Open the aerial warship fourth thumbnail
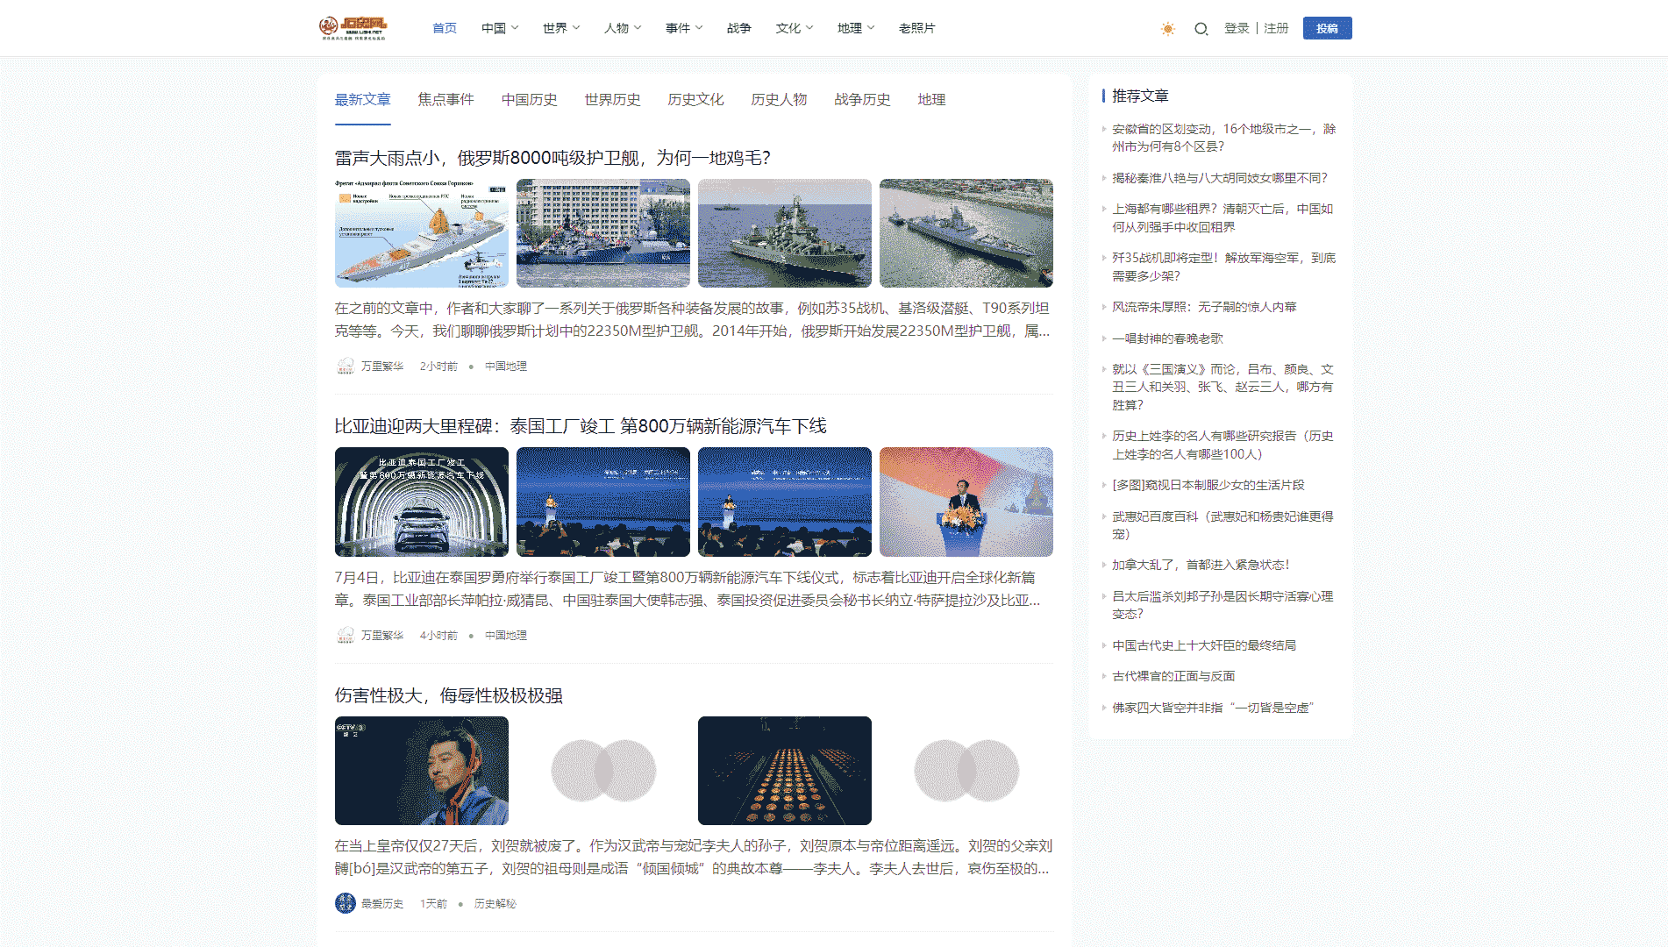The height and width of the screenshot is (947, 1668). (966, 233)
